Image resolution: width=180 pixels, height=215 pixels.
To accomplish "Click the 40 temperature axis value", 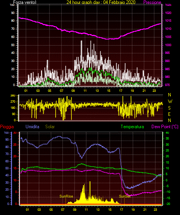I will (x=167, y=132).
